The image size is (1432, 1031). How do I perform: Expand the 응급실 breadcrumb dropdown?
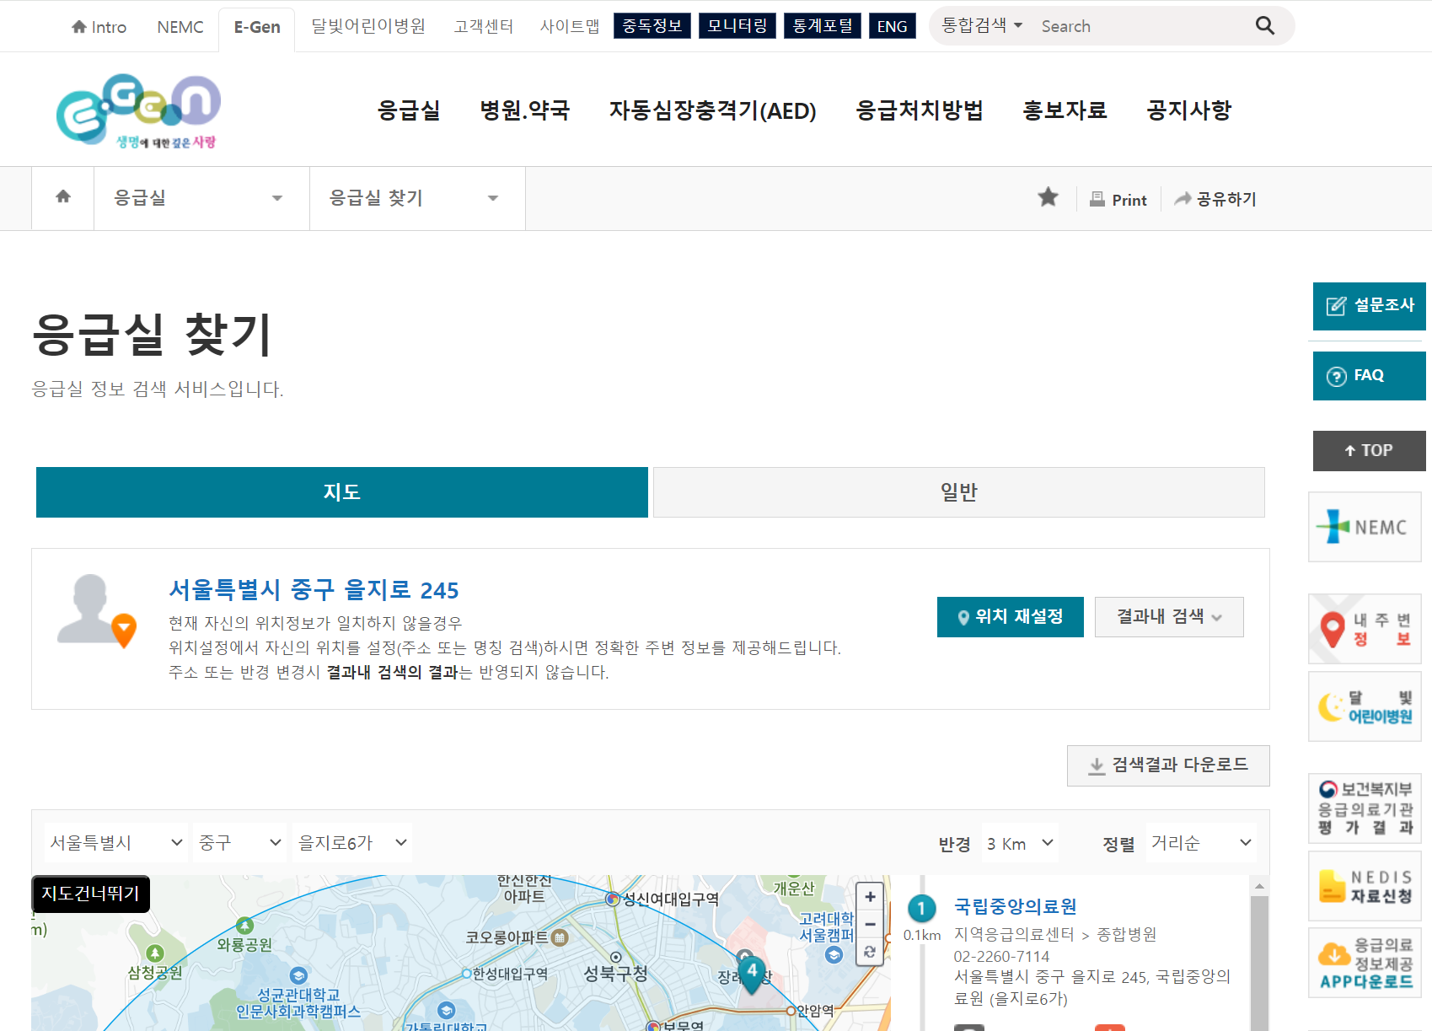(201, 198)
